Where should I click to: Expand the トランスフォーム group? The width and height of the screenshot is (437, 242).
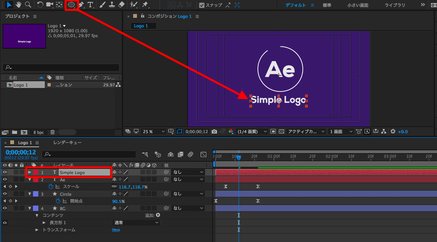(x=37, y=230)
